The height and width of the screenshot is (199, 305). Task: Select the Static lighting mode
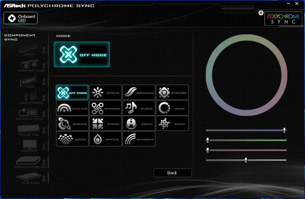[105, 92]
